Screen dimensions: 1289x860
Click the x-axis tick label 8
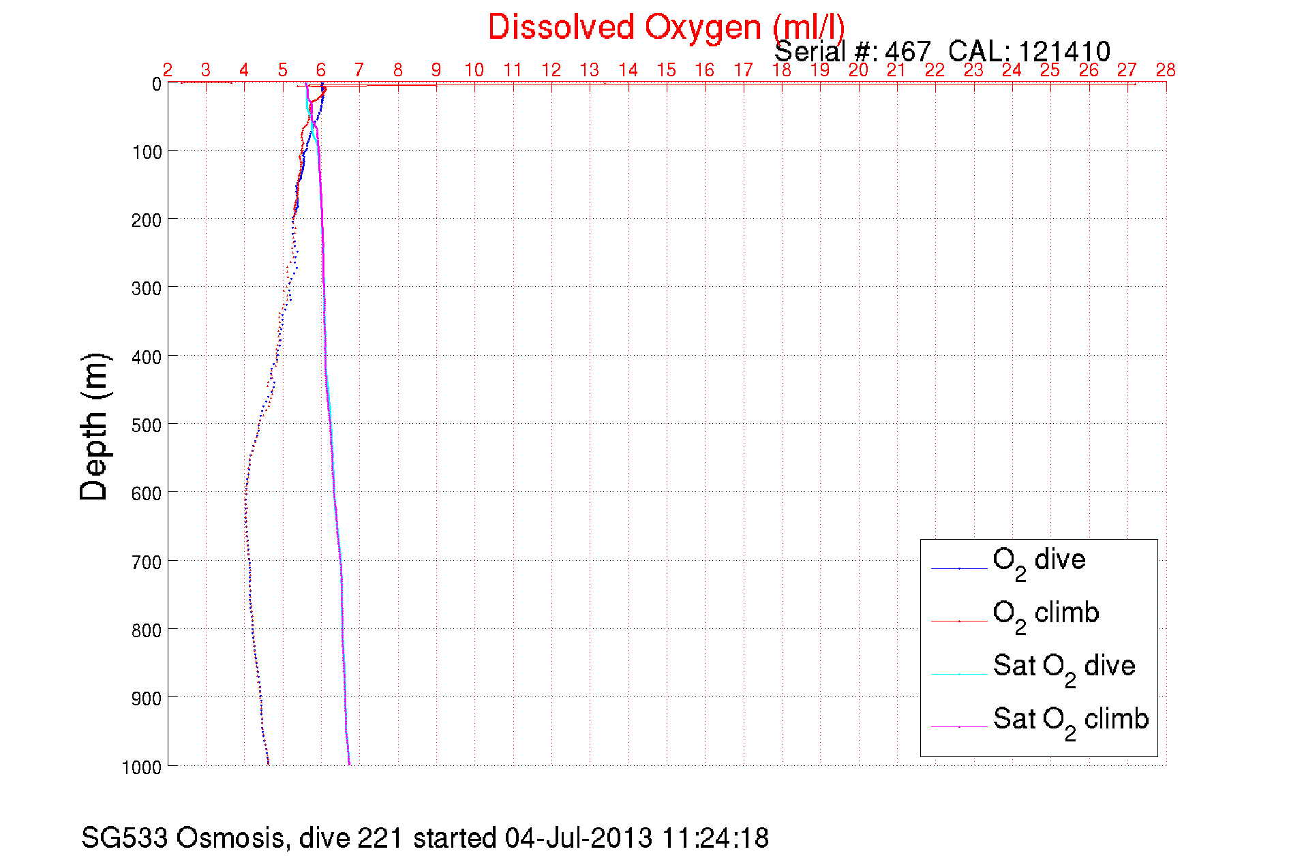(398, 70)
